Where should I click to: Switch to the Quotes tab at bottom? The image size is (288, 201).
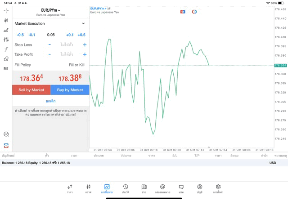(x=70, y=188)
